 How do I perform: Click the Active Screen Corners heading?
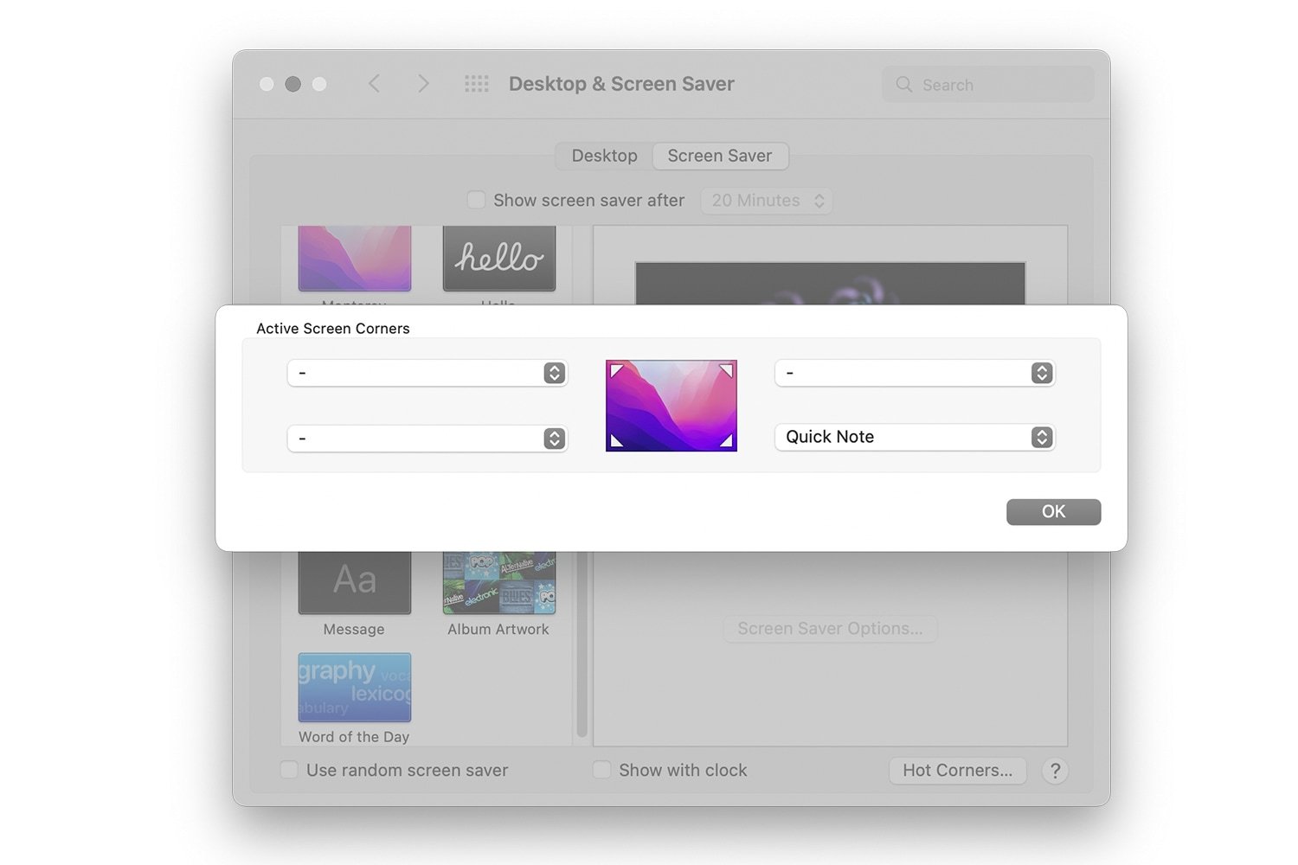click(x=333, y=329)
